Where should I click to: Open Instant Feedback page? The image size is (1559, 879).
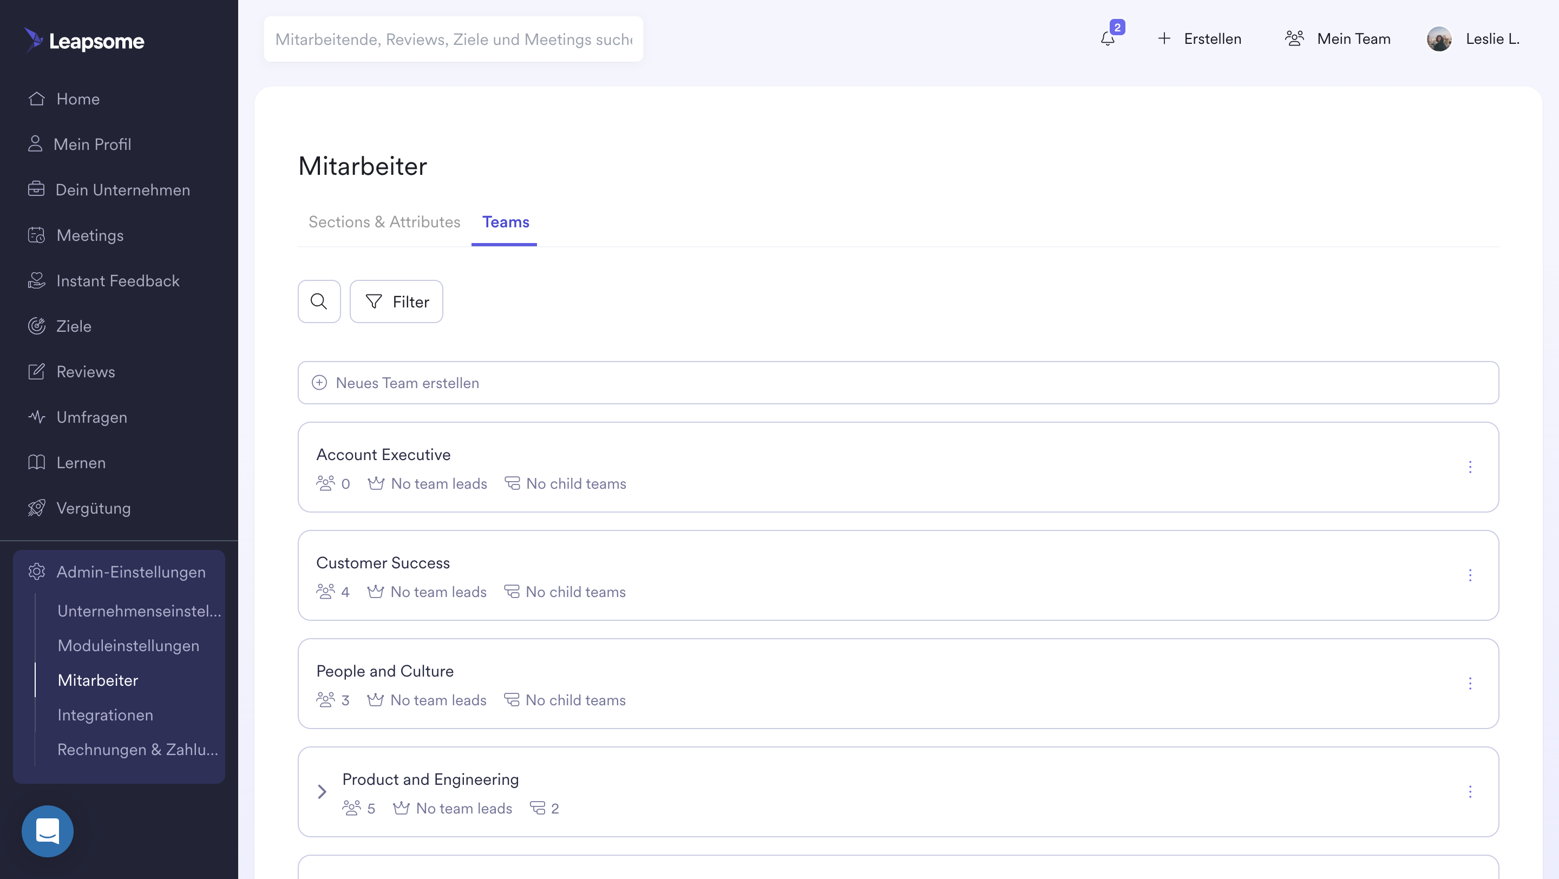coord(103,280)
